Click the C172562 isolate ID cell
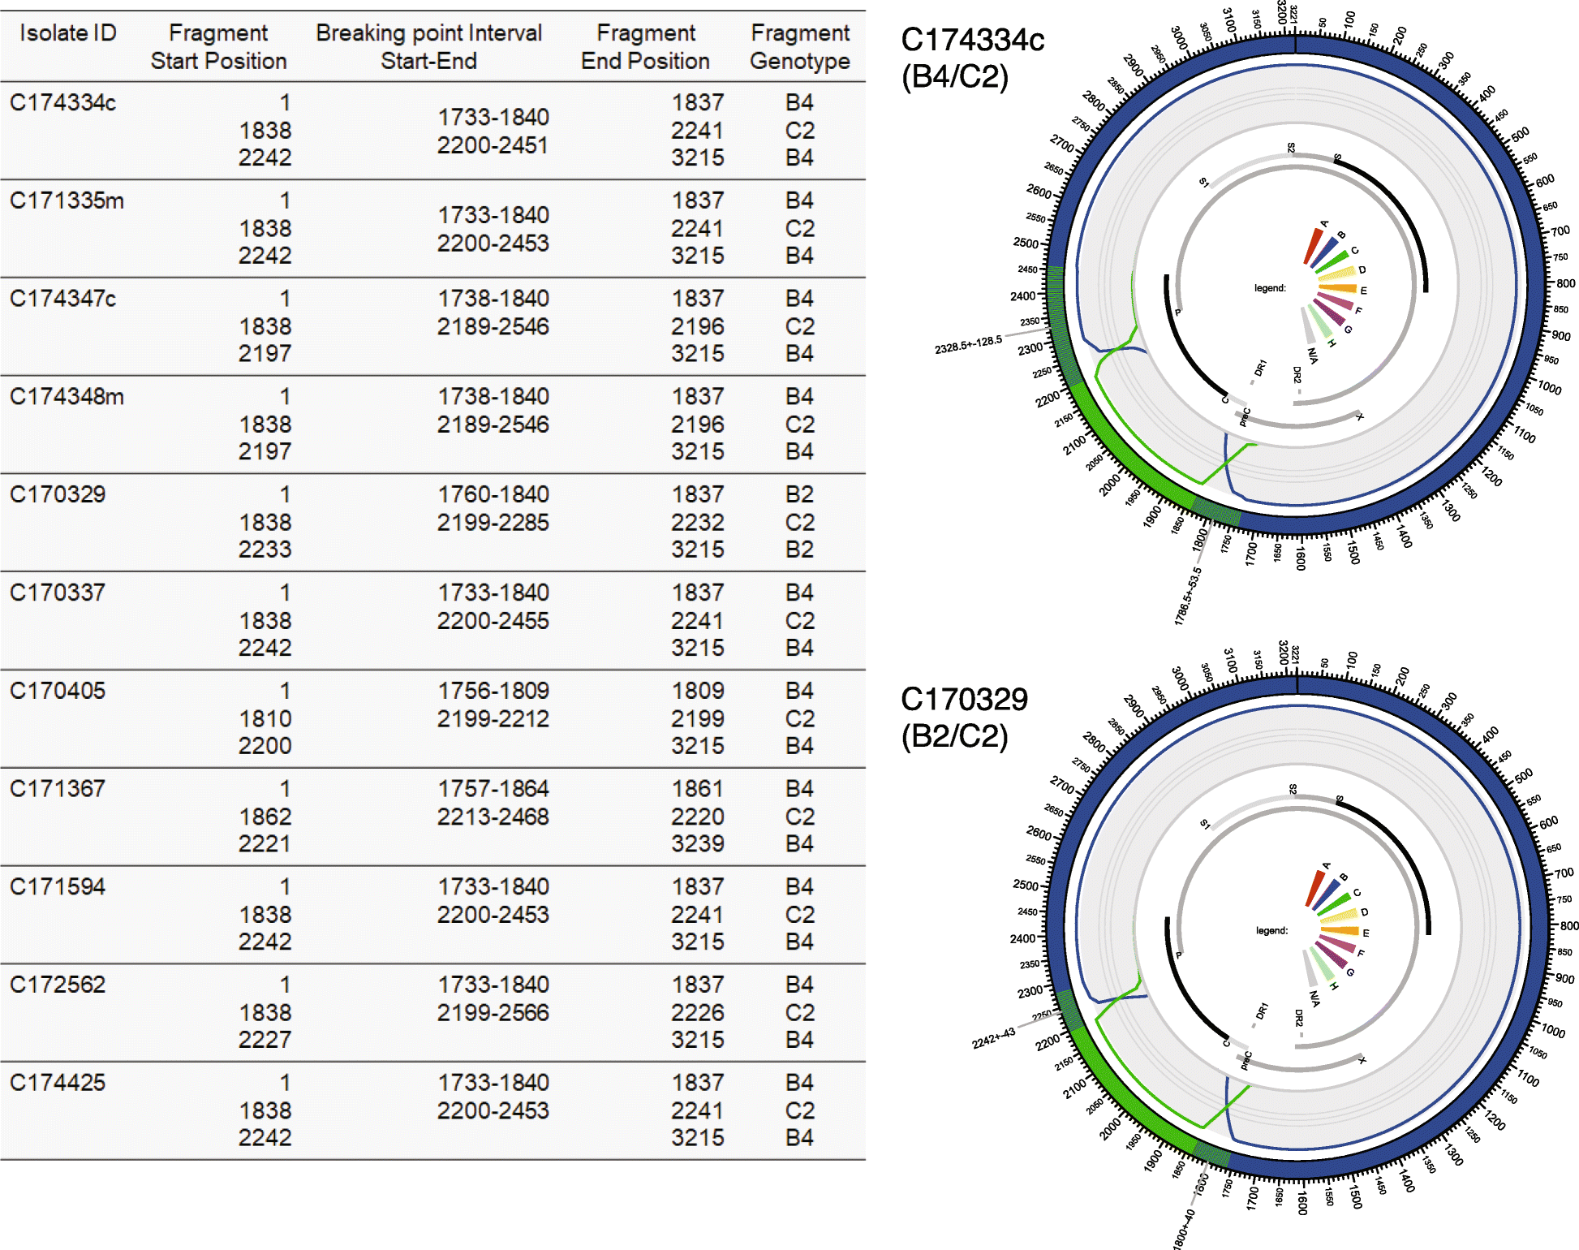The image size is (1579, 1250). [58, 985]
